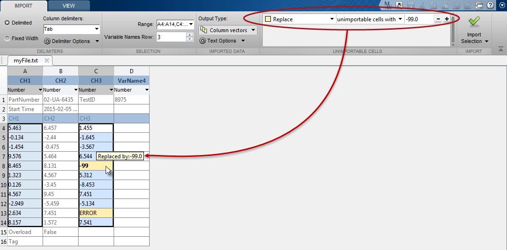Click the -99.0 replacement value field

click(419, 19)
